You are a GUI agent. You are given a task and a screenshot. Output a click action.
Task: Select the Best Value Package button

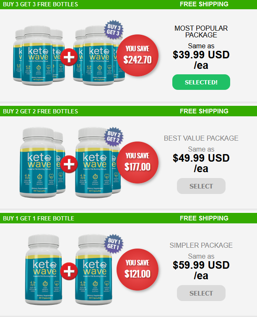pyautogui.click(x=201, y=186)
